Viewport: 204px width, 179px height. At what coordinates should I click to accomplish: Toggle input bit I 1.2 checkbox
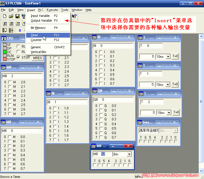point(55,117)
